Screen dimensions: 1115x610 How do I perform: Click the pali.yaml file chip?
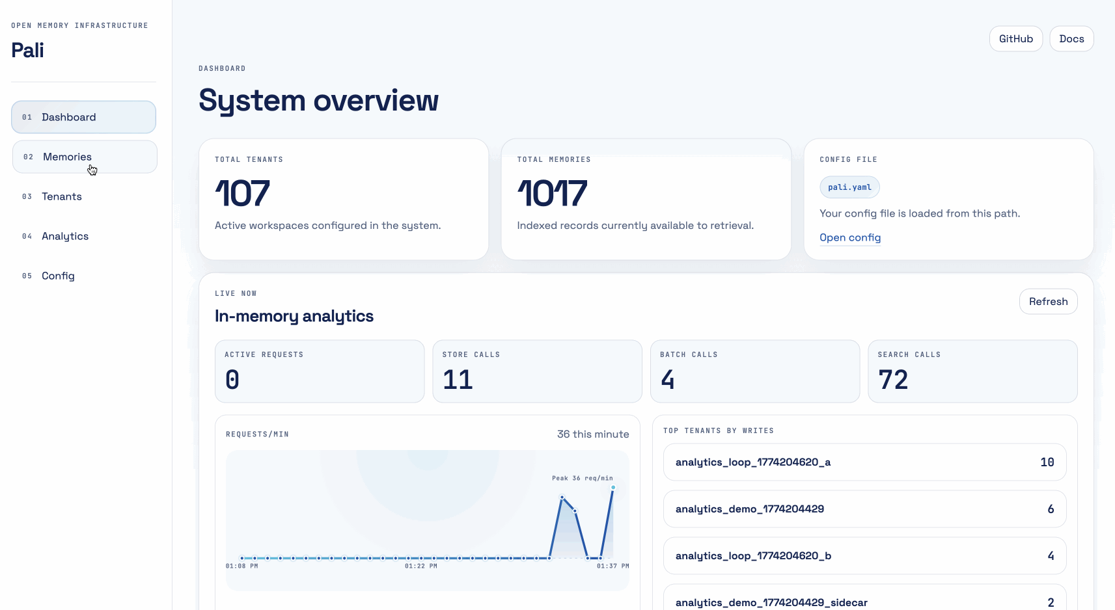[x=849, y=187]
